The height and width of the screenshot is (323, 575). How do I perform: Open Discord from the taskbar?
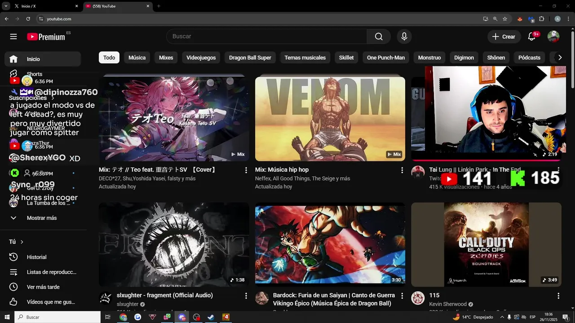tap(181, 317)
